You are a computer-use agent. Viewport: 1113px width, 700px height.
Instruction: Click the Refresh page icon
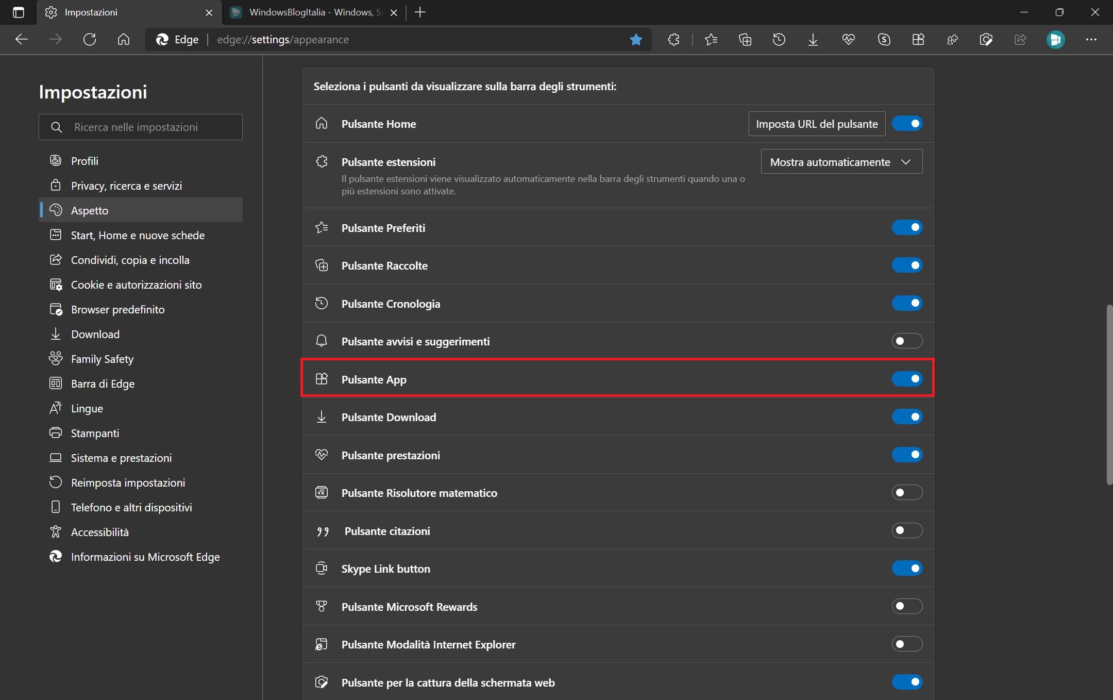pos(90,40)
